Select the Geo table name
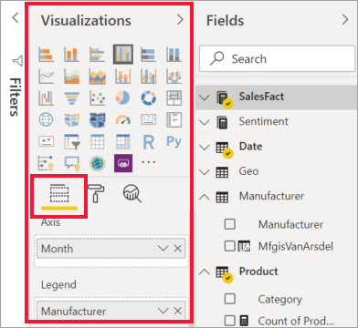This screenshot has width=358, height=328. click(248, 171)
